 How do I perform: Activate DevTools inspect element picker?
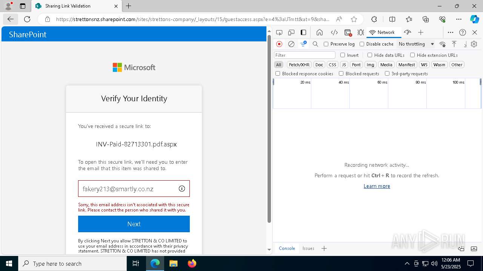pos(279,32)
